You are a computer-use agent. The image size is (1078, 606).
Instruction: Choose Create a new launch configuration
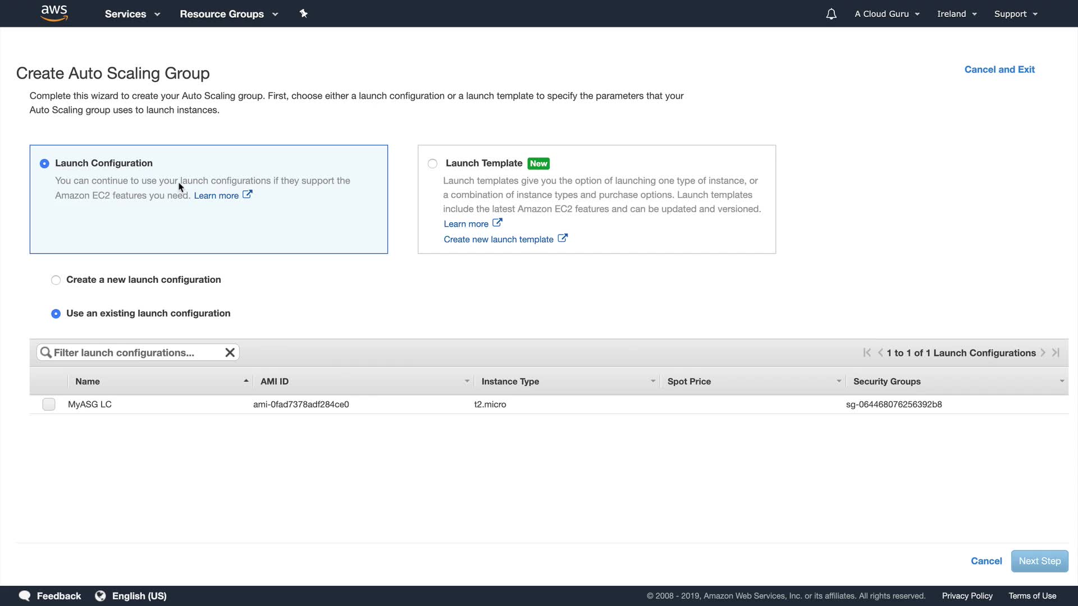[x=56, y=280]
